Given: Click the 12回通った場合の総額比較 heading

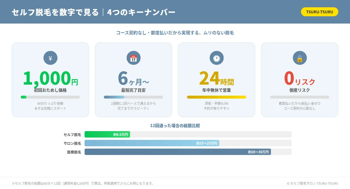Looking at the screenshot, I should tap(175, 126).
